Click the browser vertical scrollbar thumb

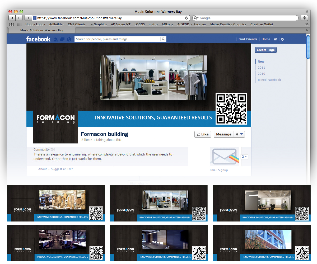point(308,47)
